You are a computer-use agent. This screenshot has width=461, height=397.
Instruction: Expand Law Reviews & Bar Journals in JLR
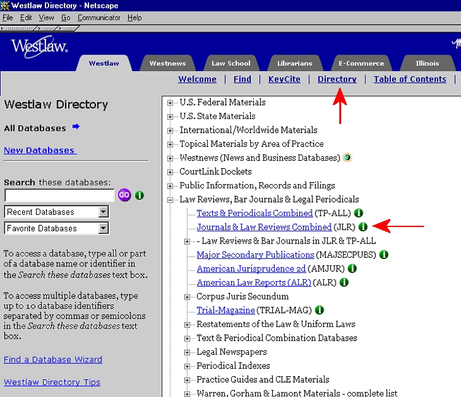pos(187,242)
